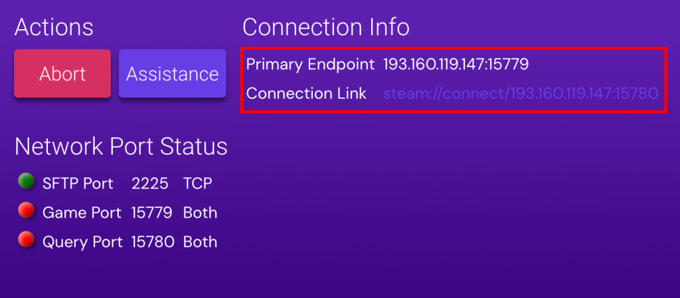Screen dimensions: 680x298
Task: Select the Game Port number 15779
Action: [152, 213]
